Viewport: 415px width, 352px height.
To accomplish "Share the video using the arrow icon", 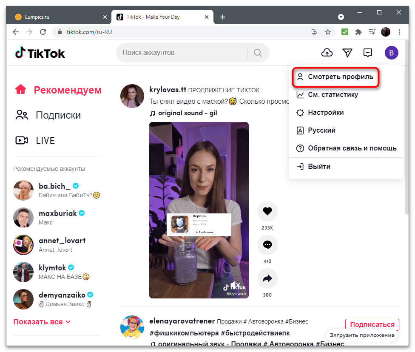I will click(x=267, y=278).
